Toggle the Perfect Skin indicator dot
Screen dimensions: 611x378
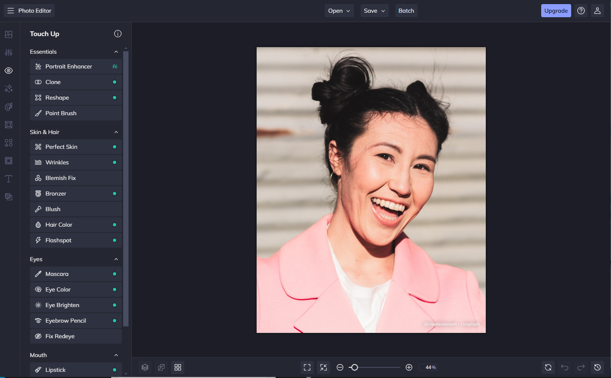point(115,147)
